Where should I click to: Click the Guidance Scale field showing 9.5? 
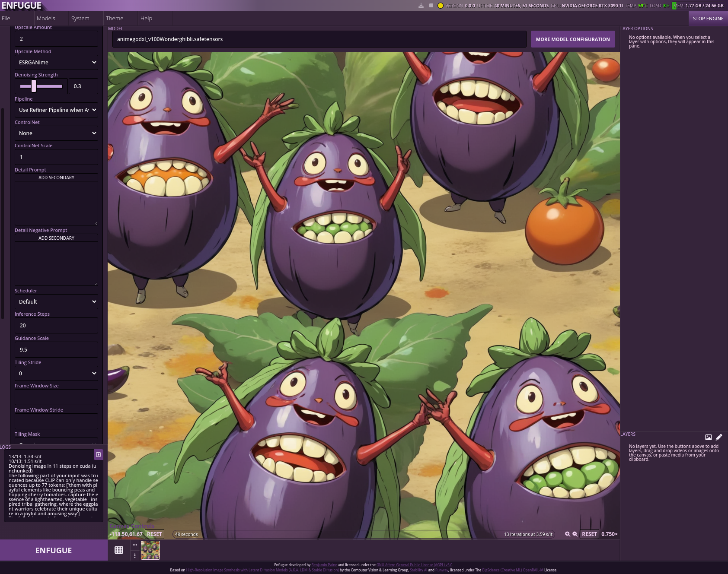pos(56,349)
